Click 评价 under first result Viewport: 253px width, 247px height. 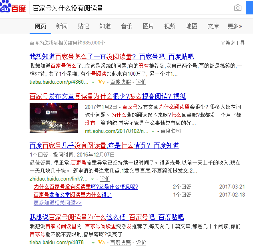[x=141, y=82]
